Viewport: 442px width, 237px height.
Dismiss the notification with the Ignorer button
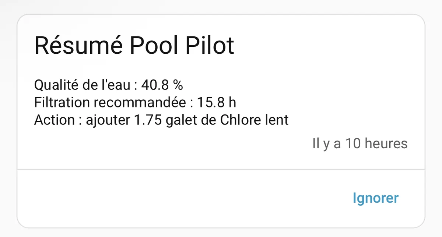(x=375, y=198)
